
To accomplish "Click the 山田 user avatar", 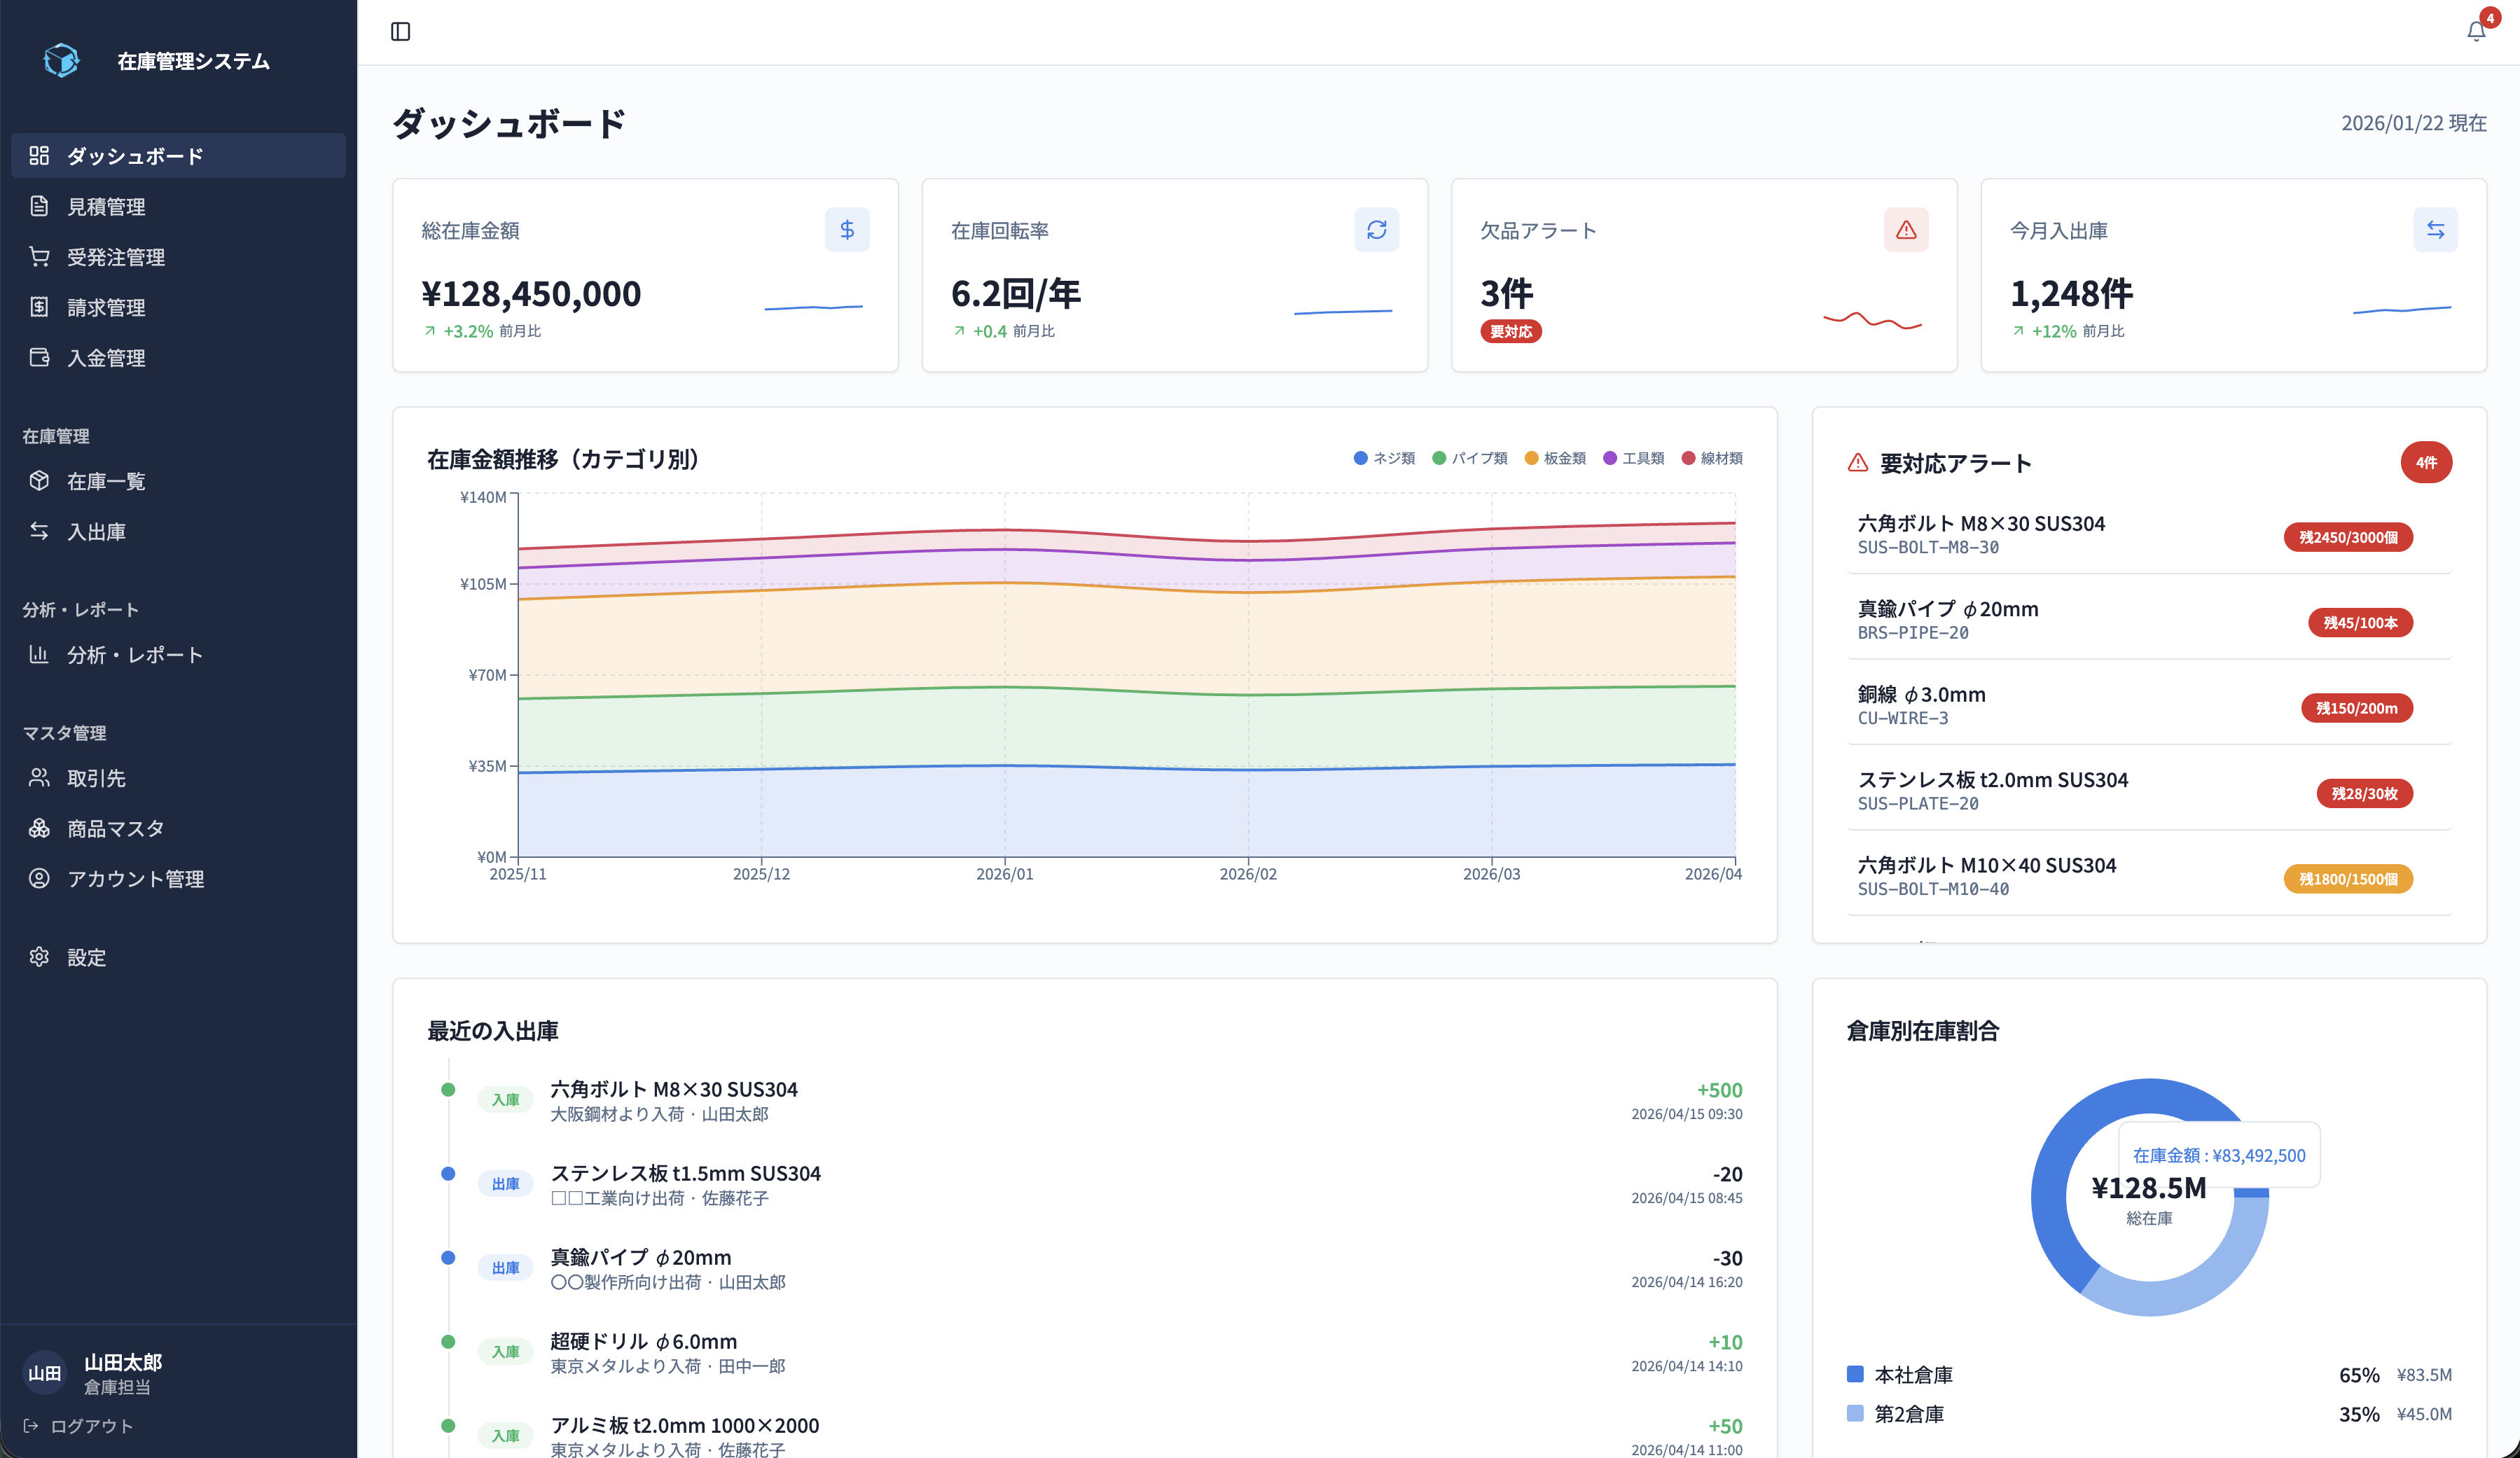I will (x=44, y=1373).
